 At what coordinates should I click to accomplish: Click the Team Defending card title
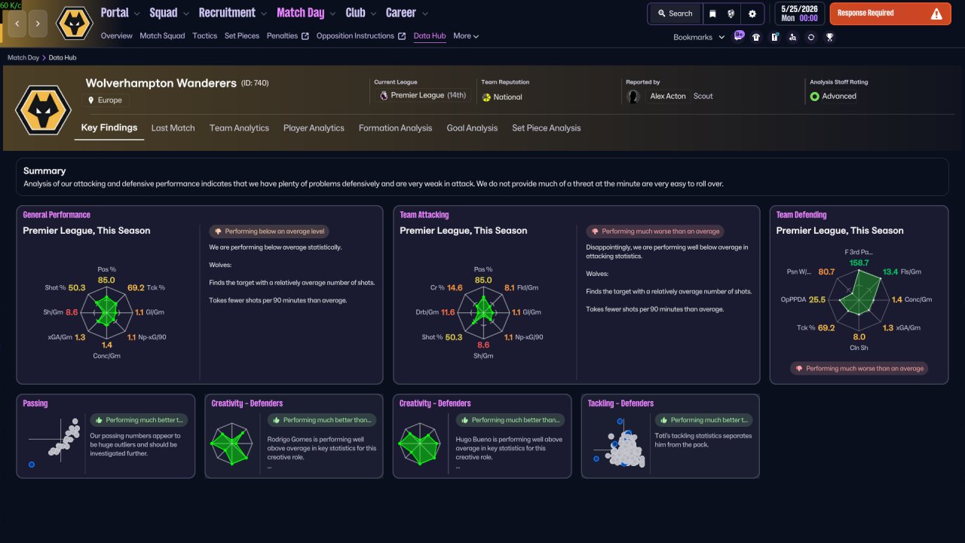tap(801, 215)
